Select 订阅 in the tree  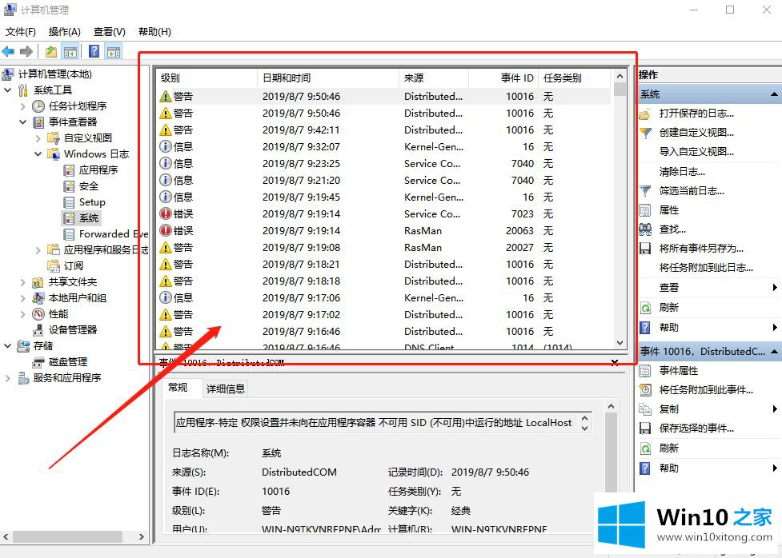coord(74,265)
